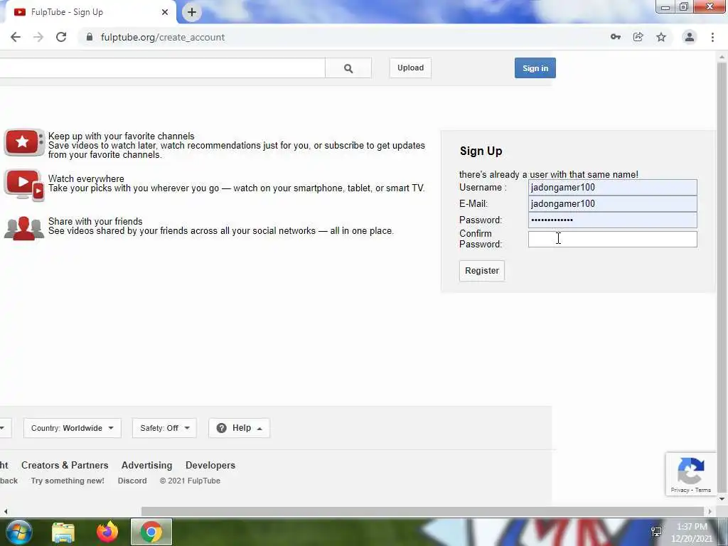Click the horizontal scrollbar left arrow
This screenshot has width=728, height=546.
(x=6, y=511)
